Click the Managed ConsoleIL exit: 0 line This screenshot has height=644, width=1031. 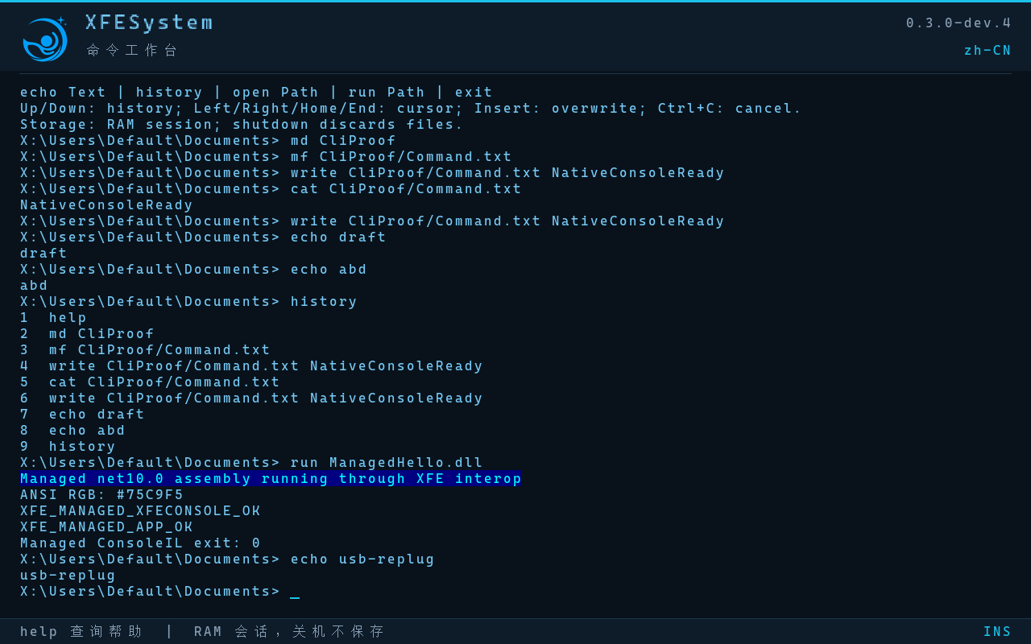(141, 543)
